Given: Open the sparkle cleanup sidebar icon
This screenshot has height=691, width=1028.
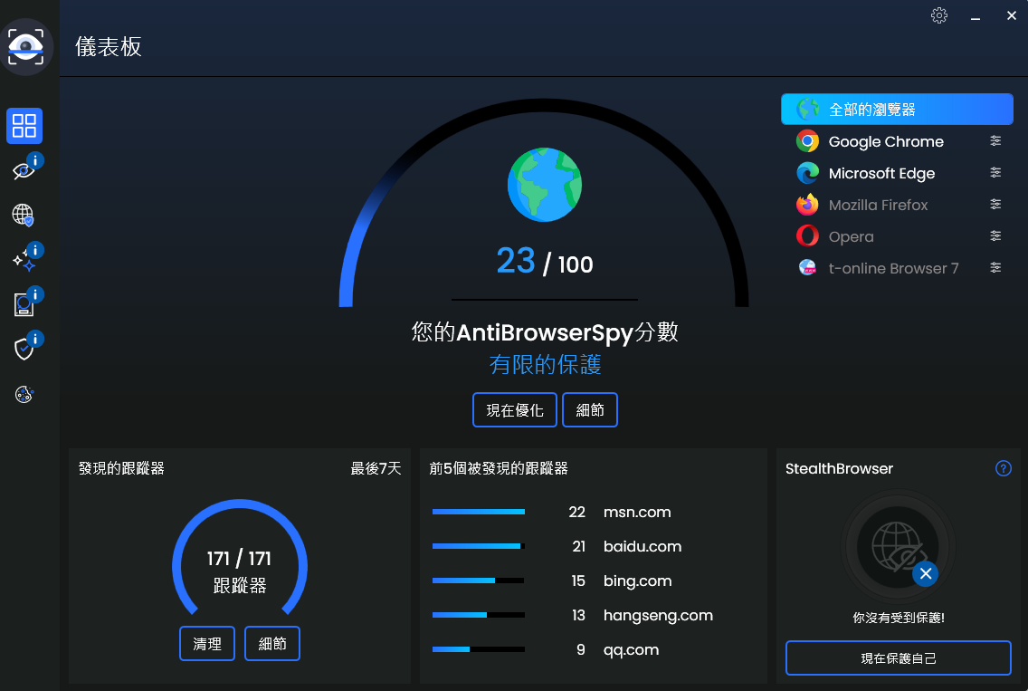Looking at the screenshot, I should pyautogui.click(x=24, y=260).
